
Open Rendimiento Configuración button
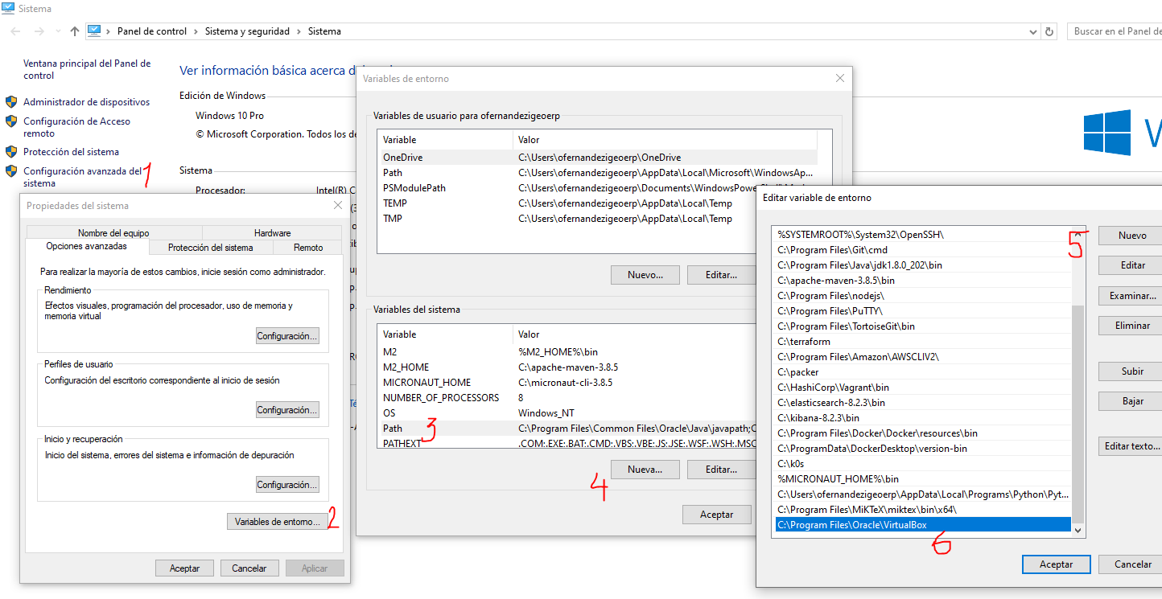287,336
